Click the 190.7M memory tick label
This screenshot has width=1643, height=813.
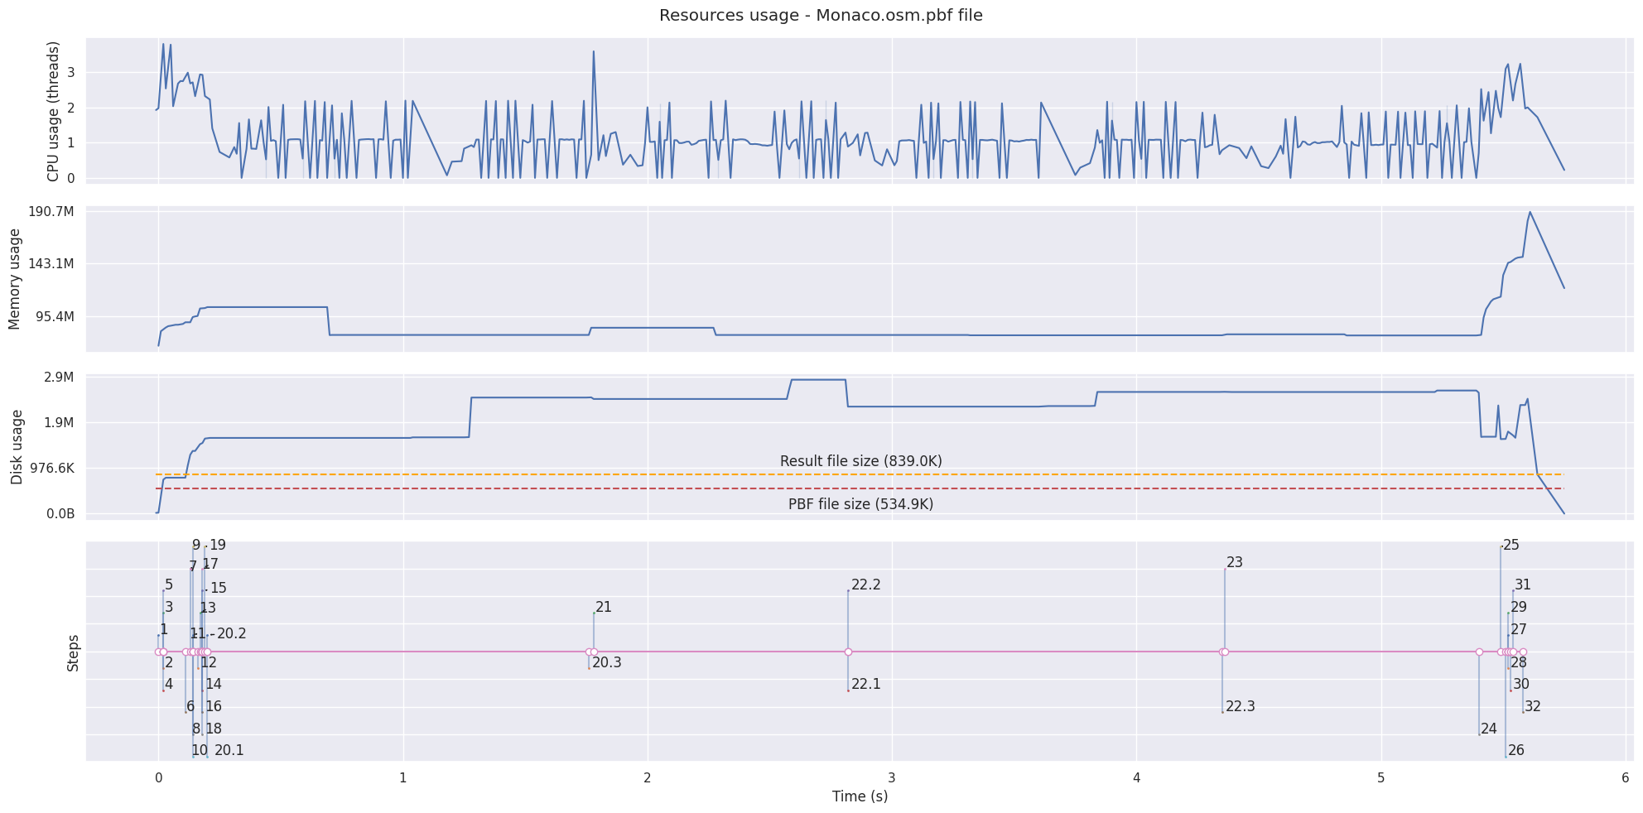pyautogui.click(x=51, y=212)
